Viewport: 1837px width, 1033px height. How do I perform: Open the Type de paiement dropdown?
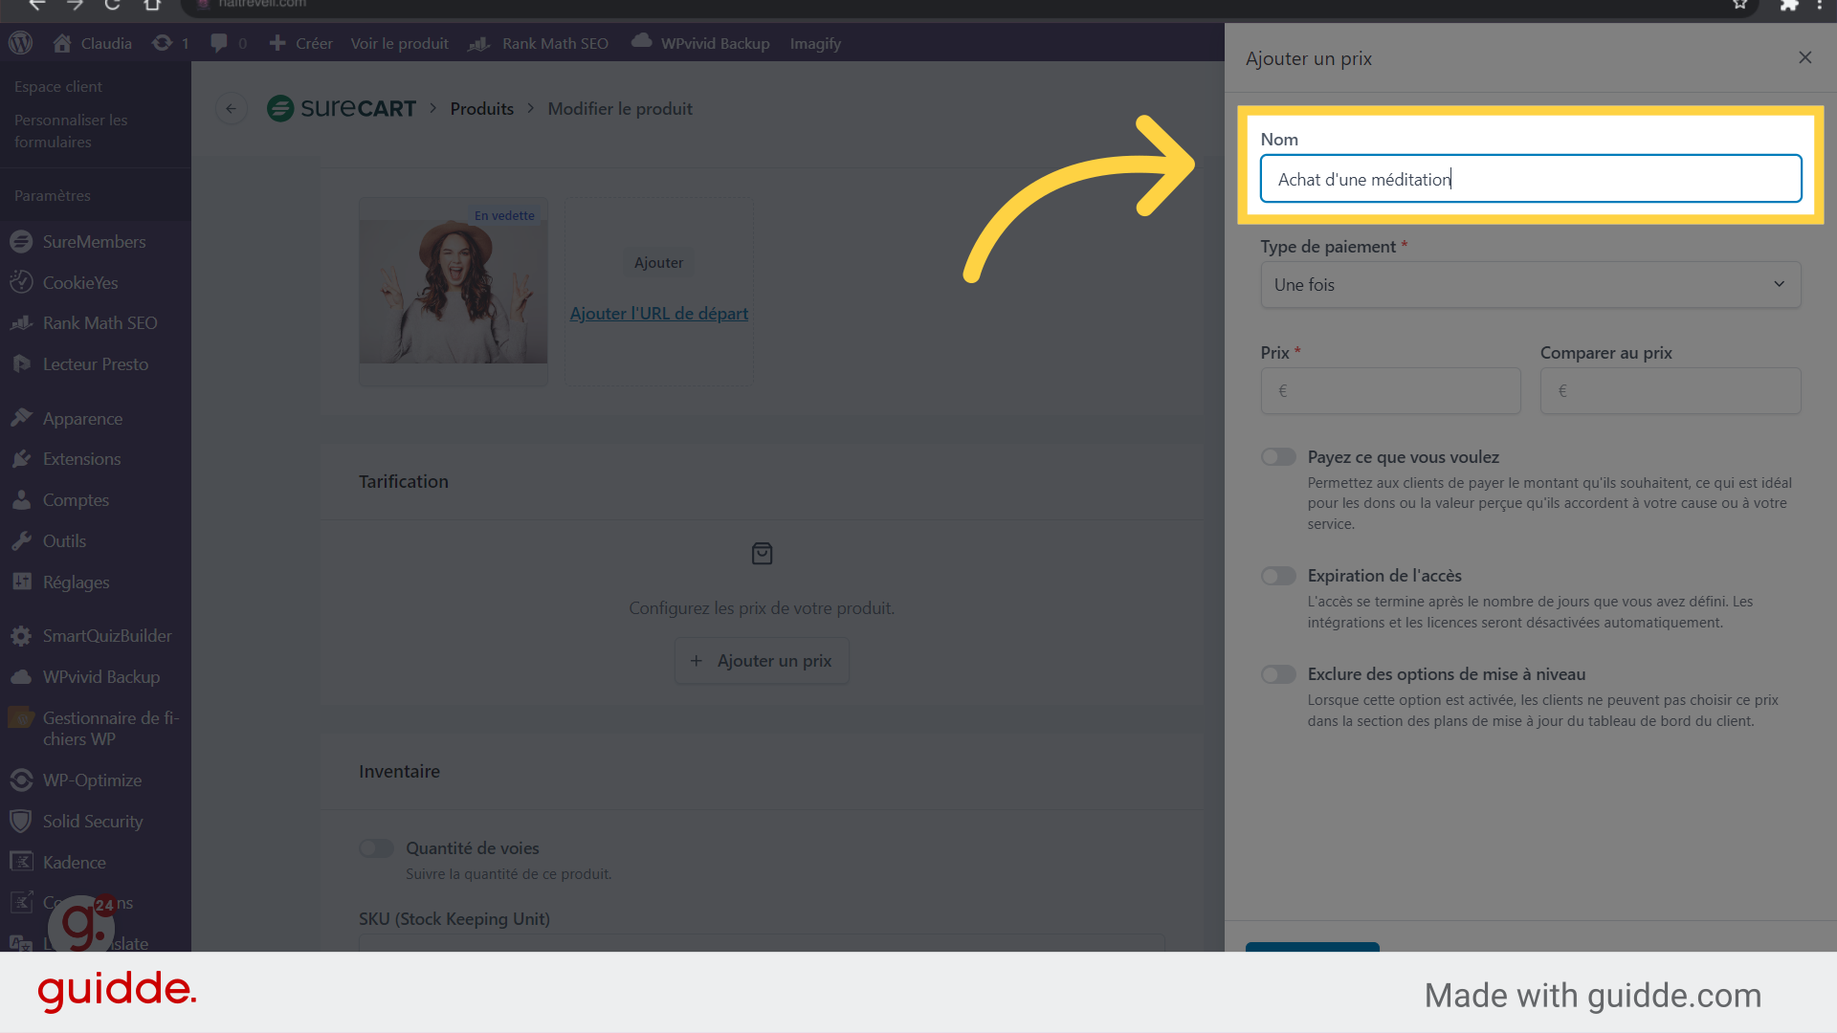pyautogui.click(x=1531, y=285)
